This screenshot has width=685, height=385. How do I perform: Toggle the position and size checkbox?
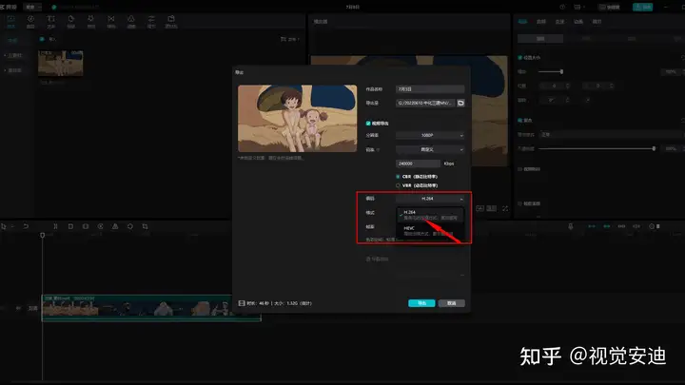click(x=519, y=58)
